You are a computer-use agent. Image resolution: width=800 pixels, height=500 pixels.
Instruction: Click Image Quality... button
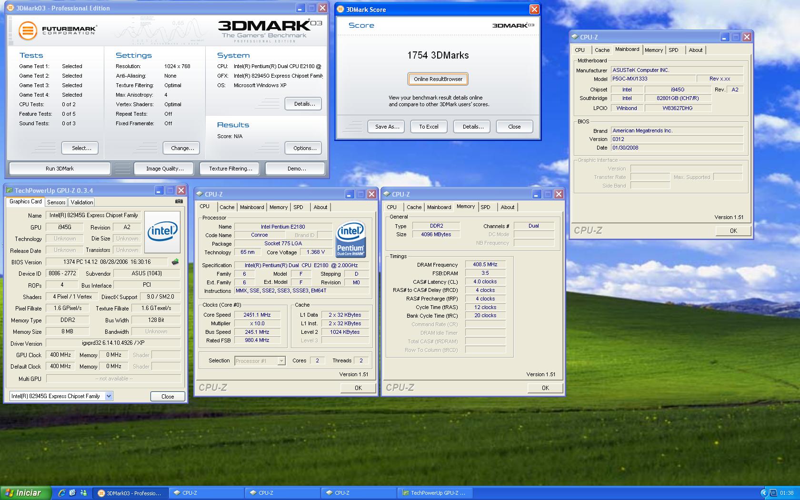[165, 169]
